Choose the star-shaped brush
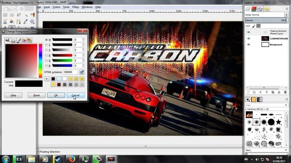This screenshot has width=291, height=163. 278,122
